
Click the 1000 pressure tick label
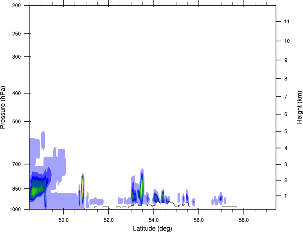(x=15, y=209)
